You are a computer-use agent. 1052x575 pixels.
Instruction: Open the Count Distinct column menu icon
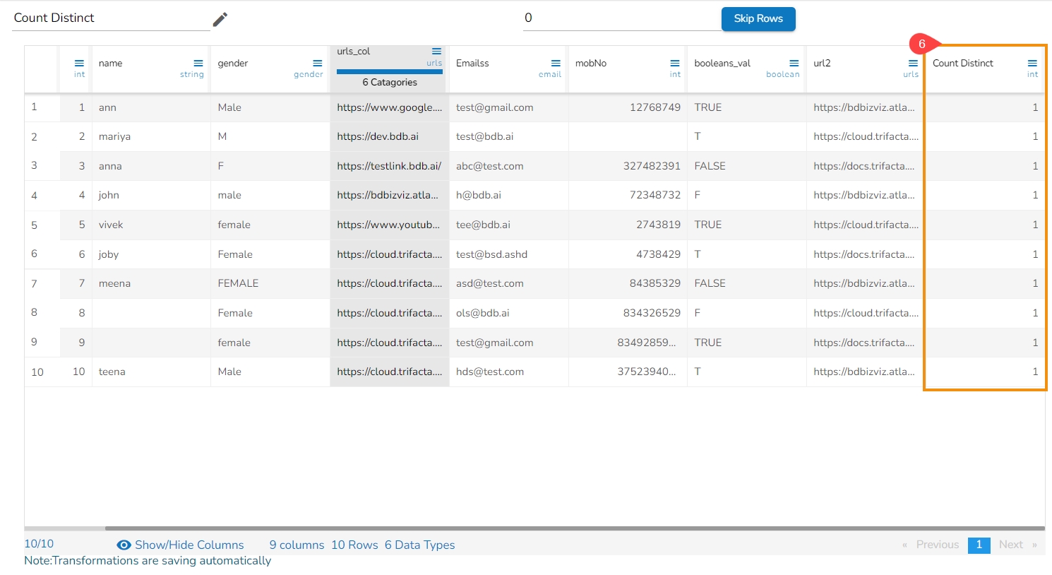[x=1032, y=64]
